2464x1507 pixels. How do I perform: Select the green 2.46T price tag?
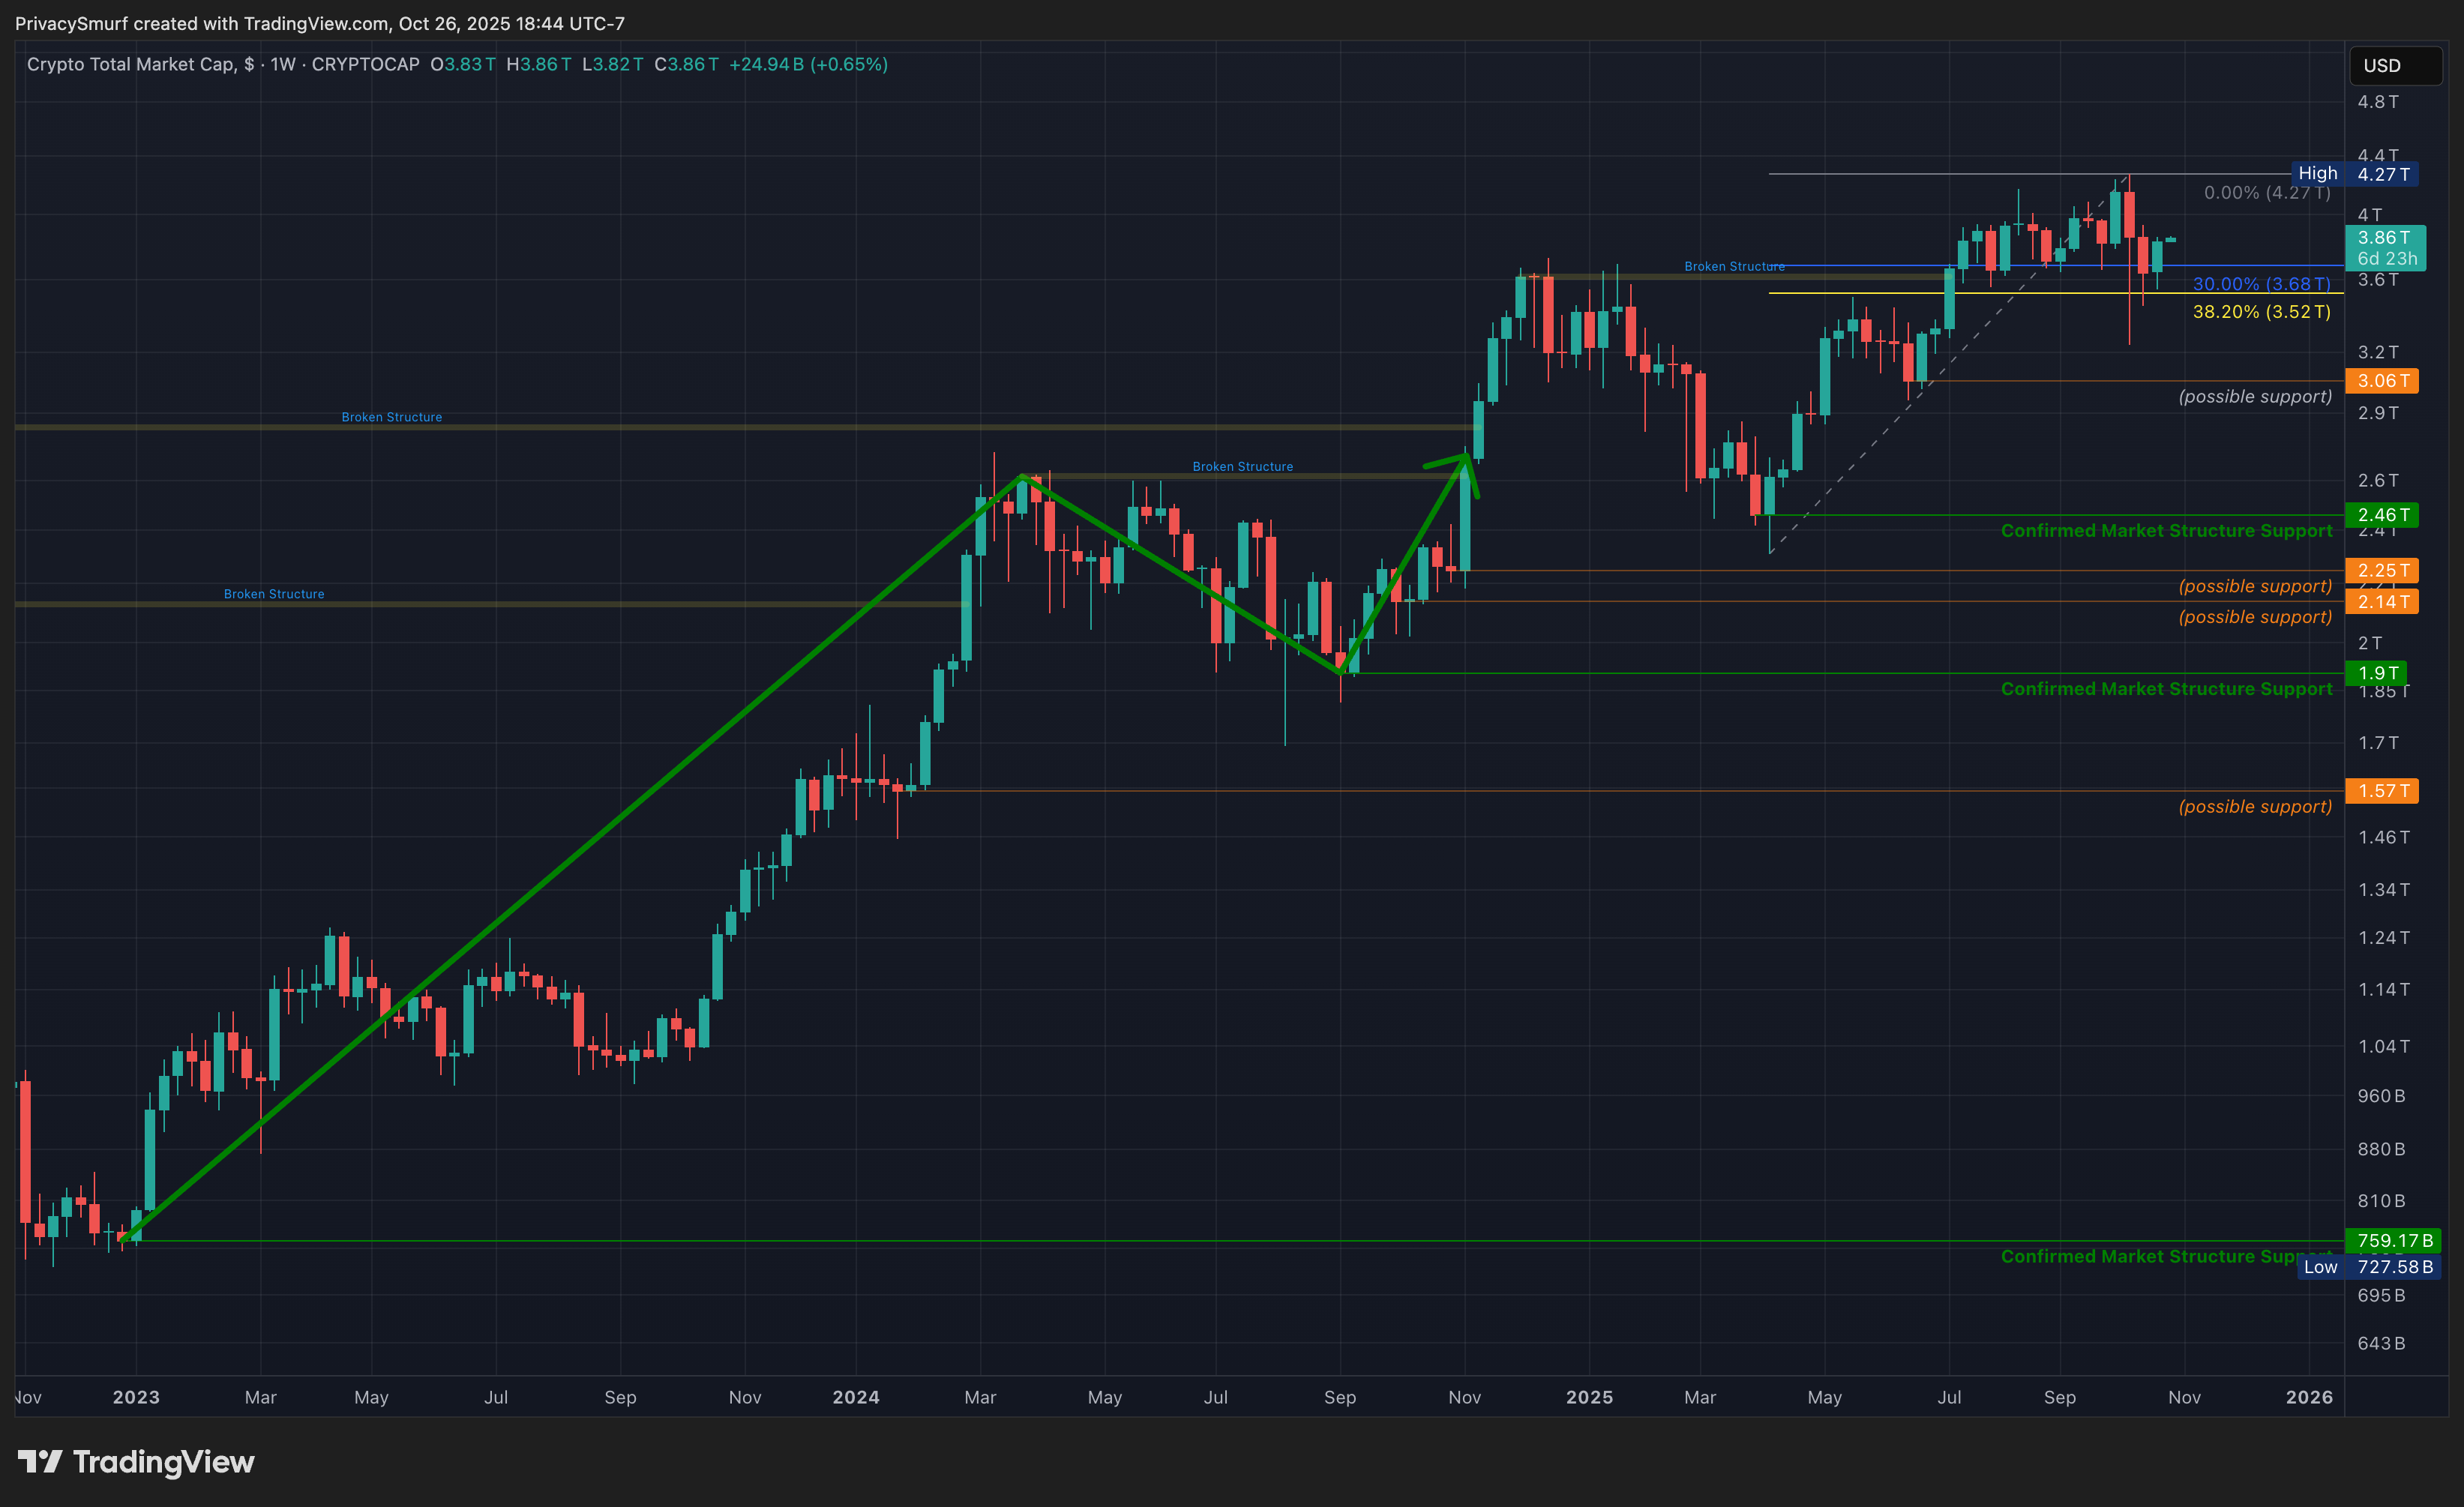coord(2381,515)
